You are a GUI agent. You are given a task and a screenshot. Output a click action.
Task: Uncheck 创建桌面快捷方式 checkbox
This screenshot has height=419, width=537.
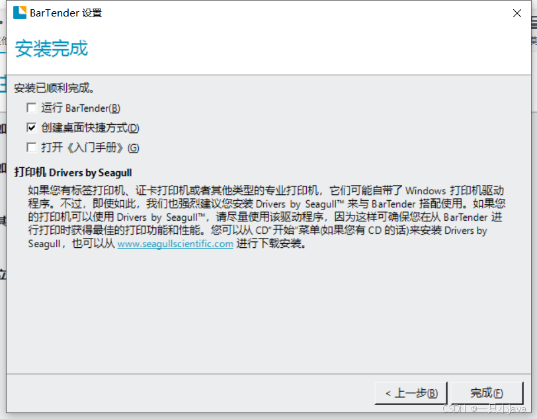click(32, 128)
